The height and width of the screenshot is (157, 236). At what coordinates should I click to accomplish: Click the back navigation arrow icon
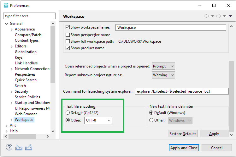pos(207,16)
